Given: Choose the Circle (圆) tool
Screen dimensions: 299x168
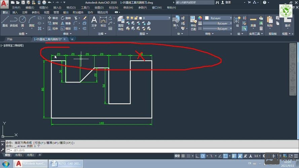Looking at the screenshot, I should point(23,21).
